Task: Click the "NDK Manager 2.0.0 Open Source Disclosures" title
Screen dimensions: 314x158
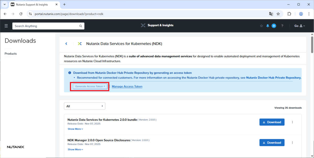Action: (99, 140)
